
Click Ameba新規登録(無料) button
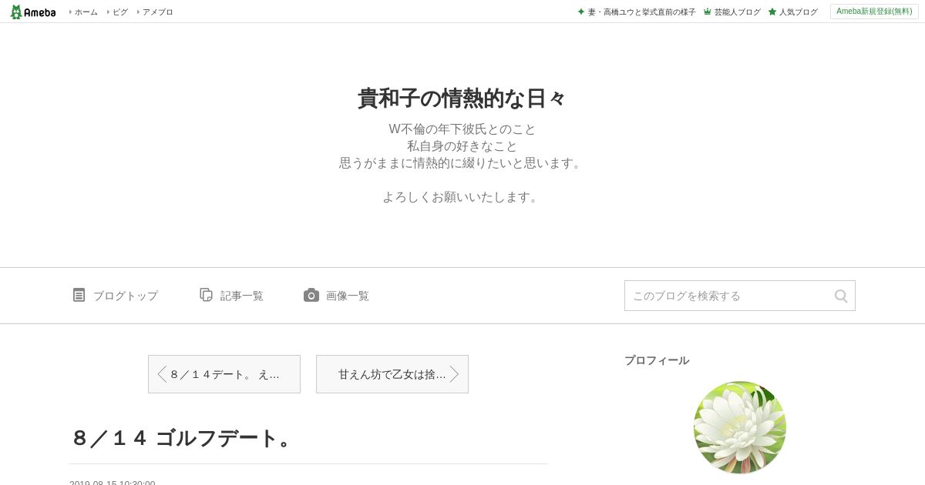(x=874, y=12)
